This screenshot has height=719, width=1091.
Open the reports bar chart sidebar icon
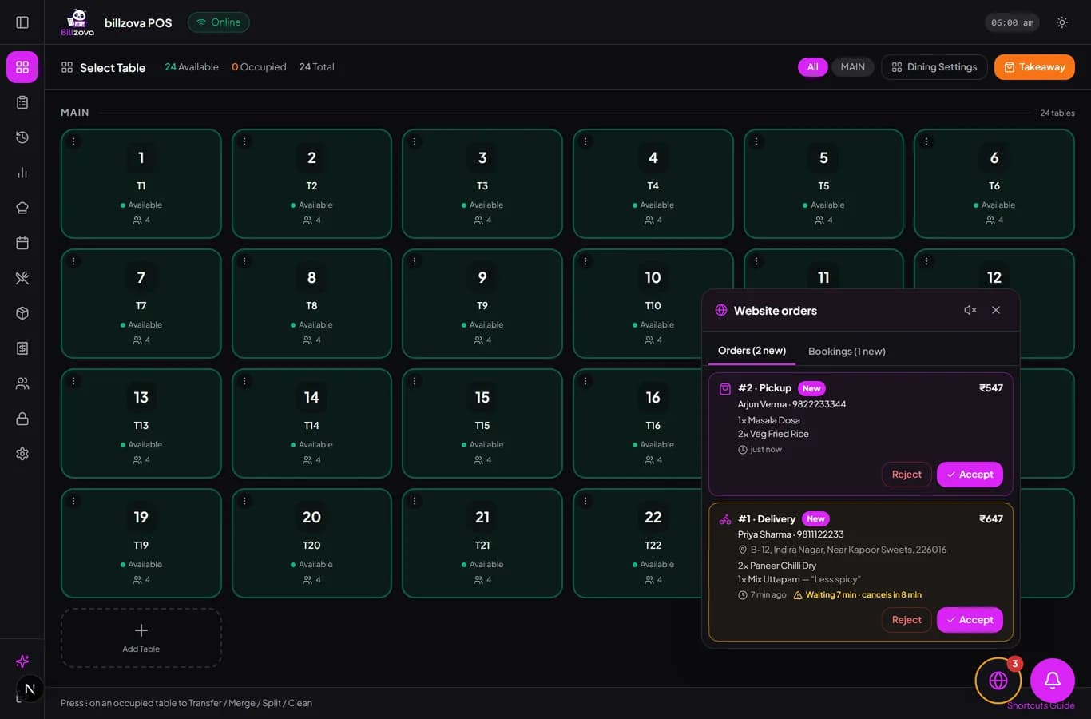click(22, 173)
